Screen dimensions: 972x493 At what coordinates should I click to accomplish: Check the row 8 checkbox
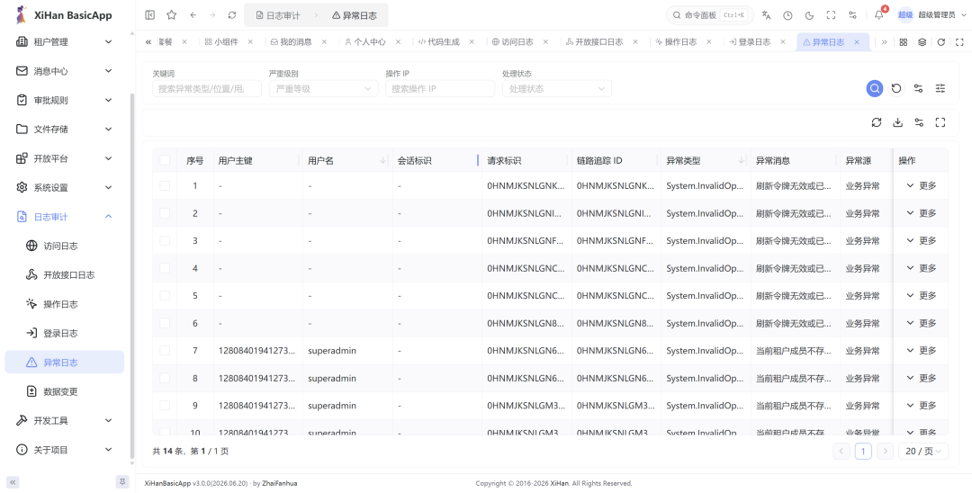click(165, 378)
